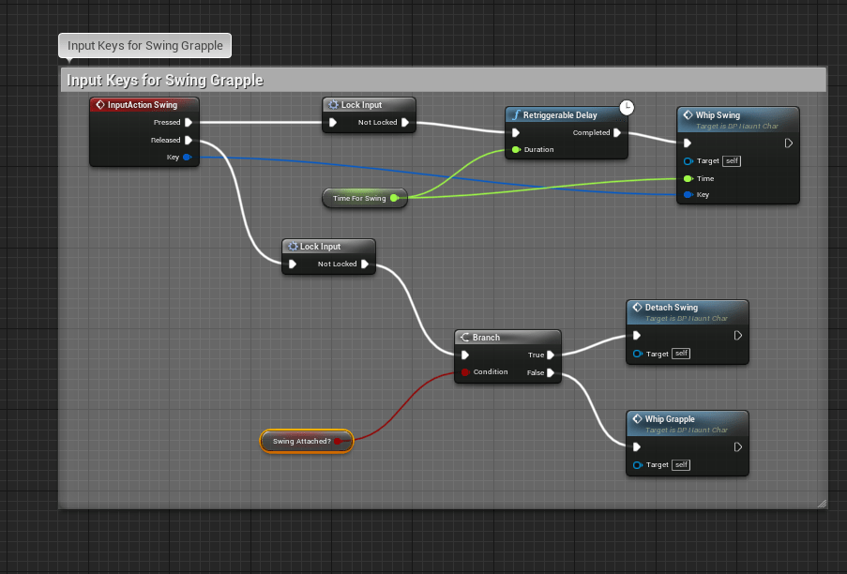Image resolution: width=847 pixels, height=574 pixels.
Task: Click the Released exec pin on InputAction Swing
Action: coord(189,140)
